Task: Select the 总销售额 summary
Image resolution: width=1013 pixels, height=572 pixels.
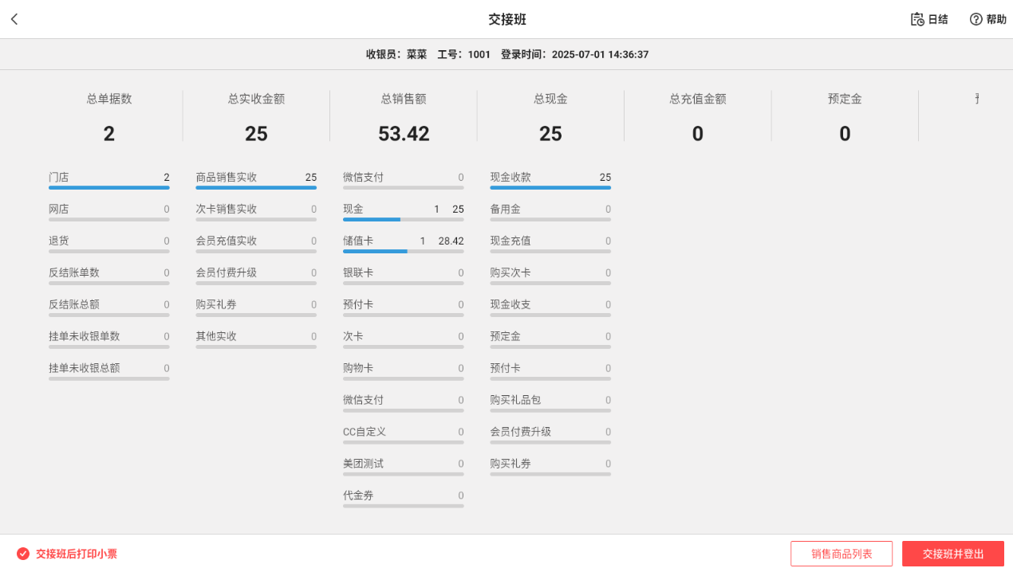Action: click(404, 116)
